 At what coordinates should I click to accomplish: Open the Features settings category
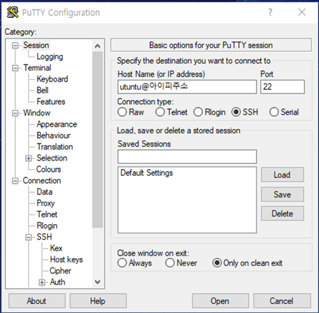click(x=51, y=102)
